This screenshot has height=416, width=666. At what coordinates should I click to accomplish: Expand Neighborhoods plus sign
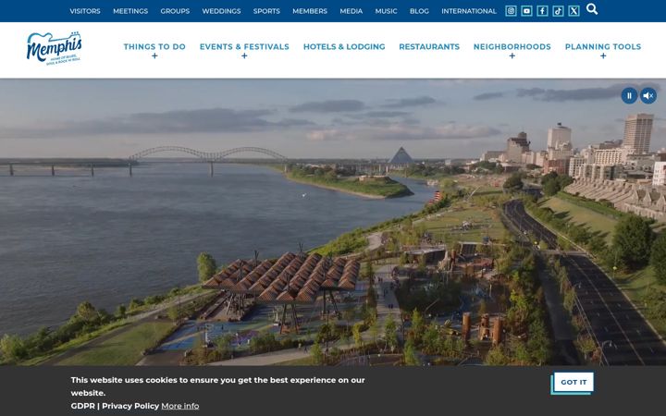[x=512, y=56]
